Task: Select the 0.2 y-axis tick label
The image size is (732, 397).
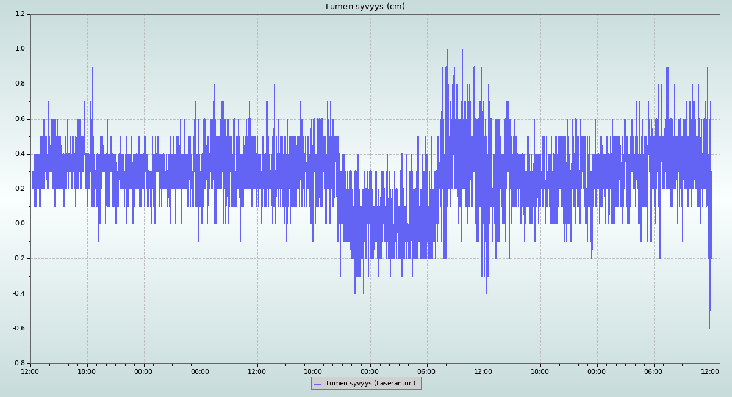Action: point(20,189)
